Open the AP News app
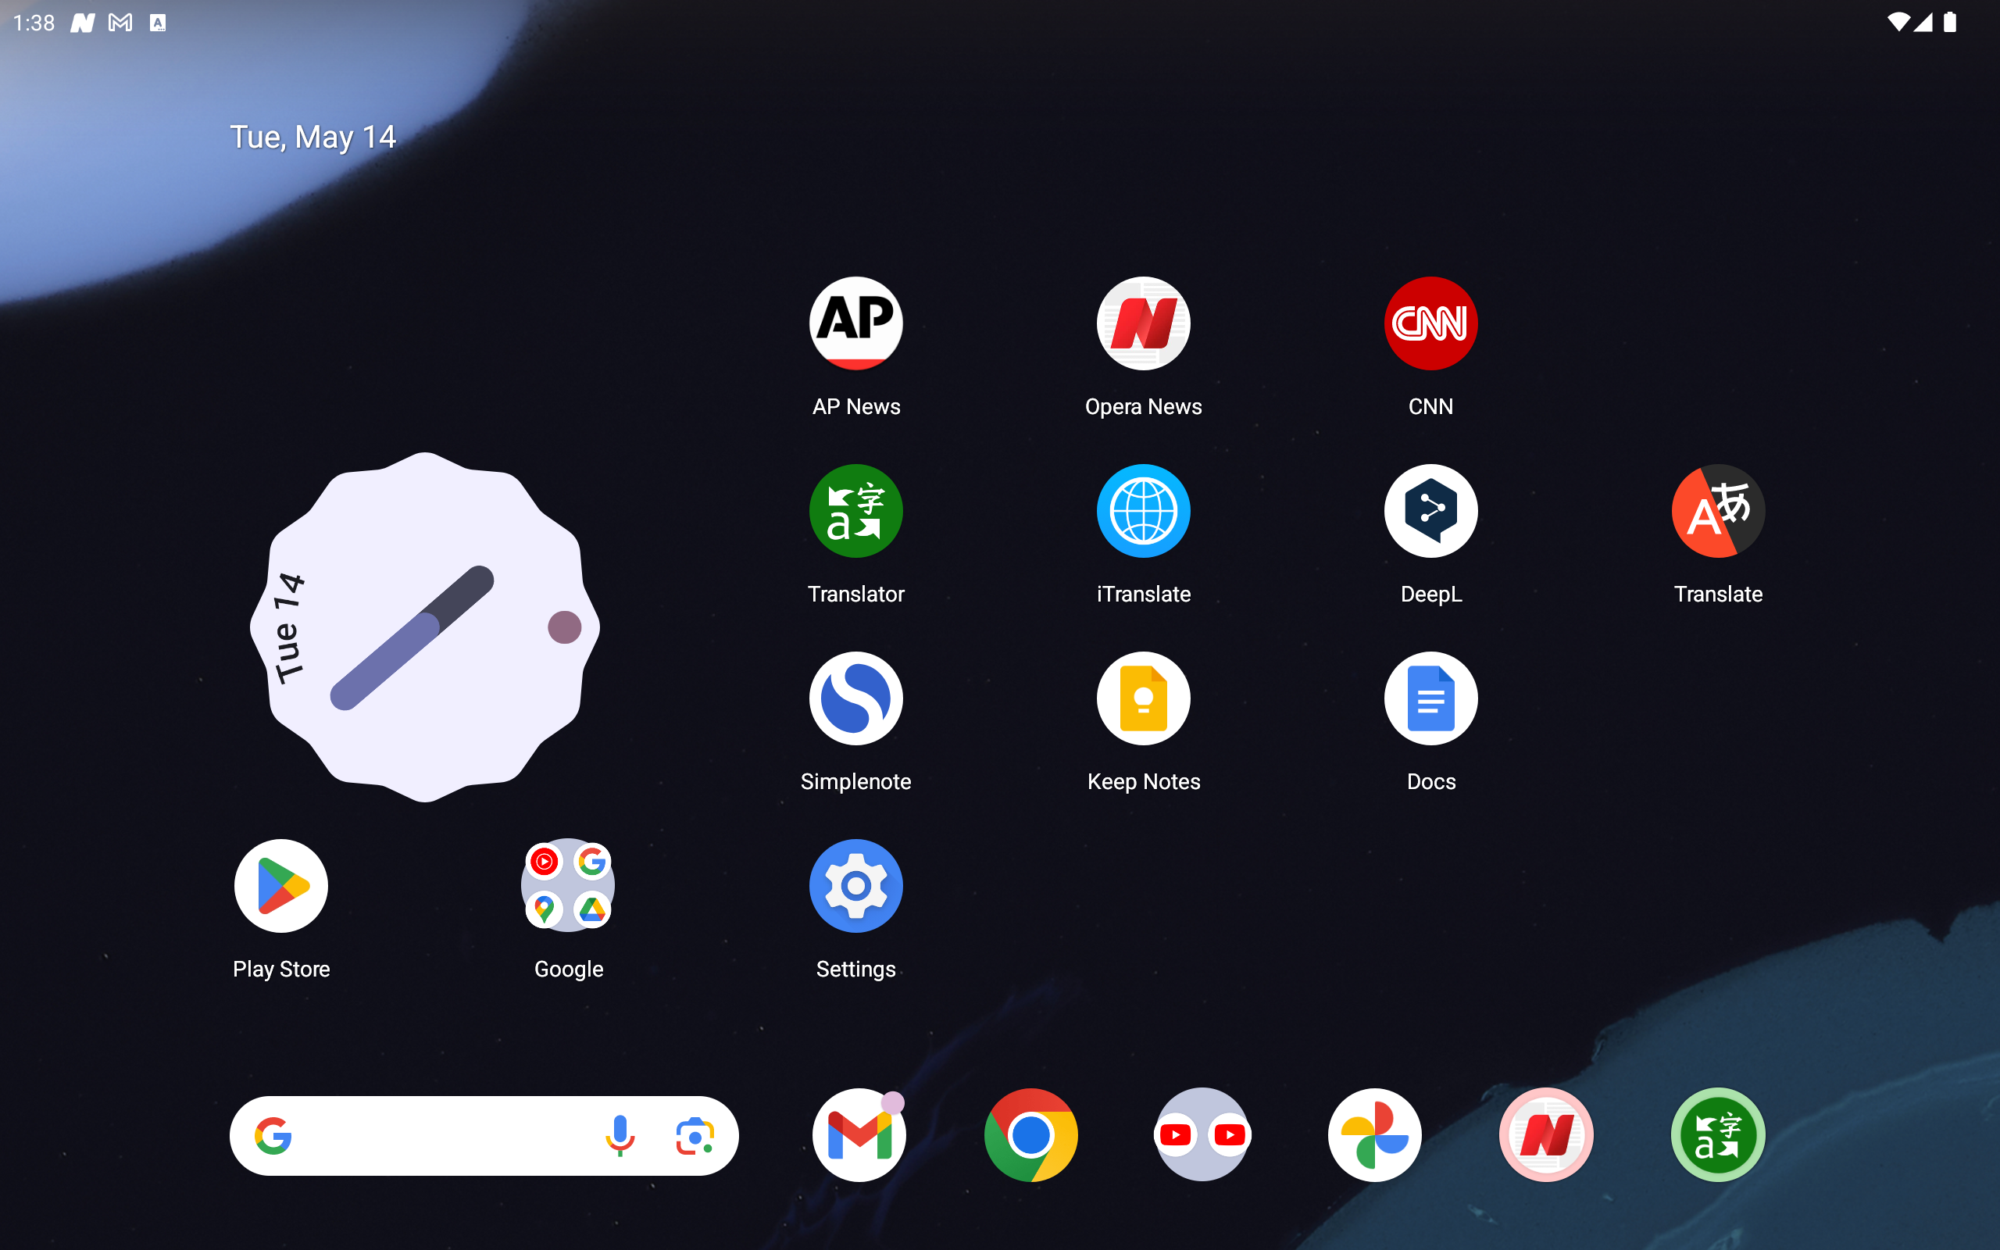This screenshot has height=1250, width=2000. tap(856, 323)
